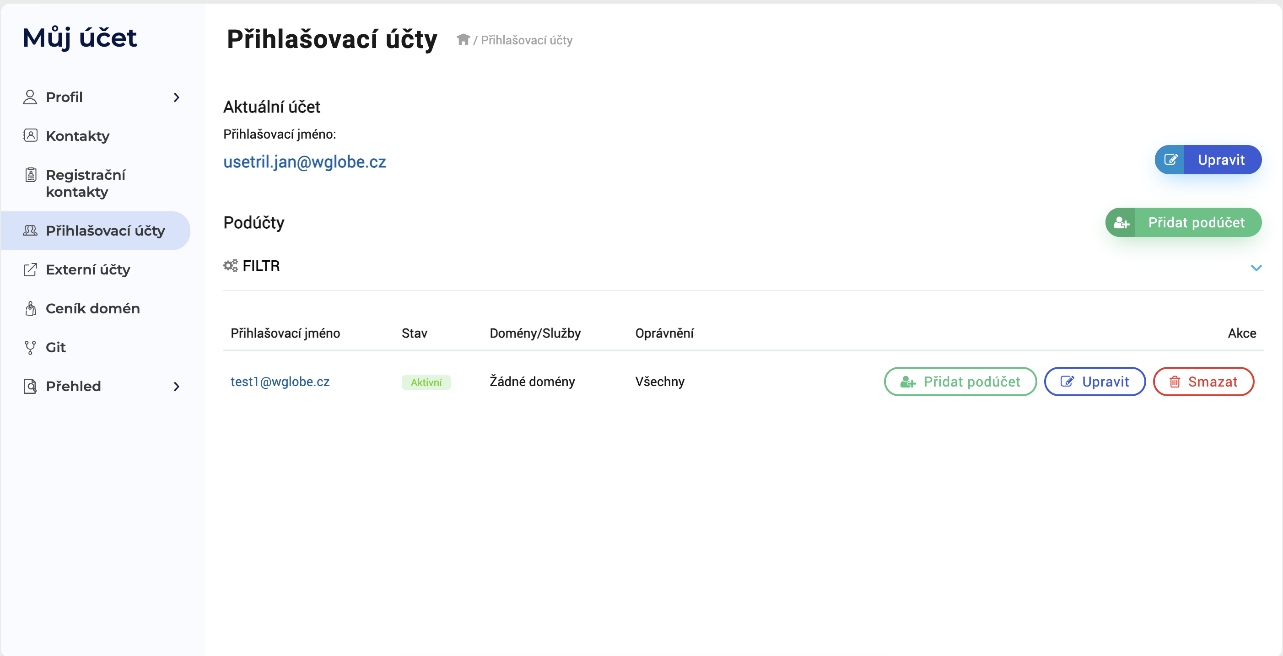Delete test1@wglobe.cz with Smazat
The height and width of the screenshot is (656, 1283).
tap(1203, 382)
